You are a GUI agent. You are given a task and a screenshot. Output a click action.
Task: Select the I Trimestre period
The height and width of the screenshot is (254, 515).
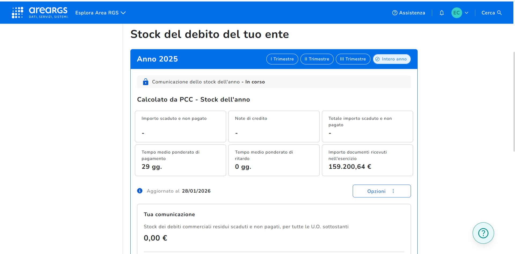282,59
